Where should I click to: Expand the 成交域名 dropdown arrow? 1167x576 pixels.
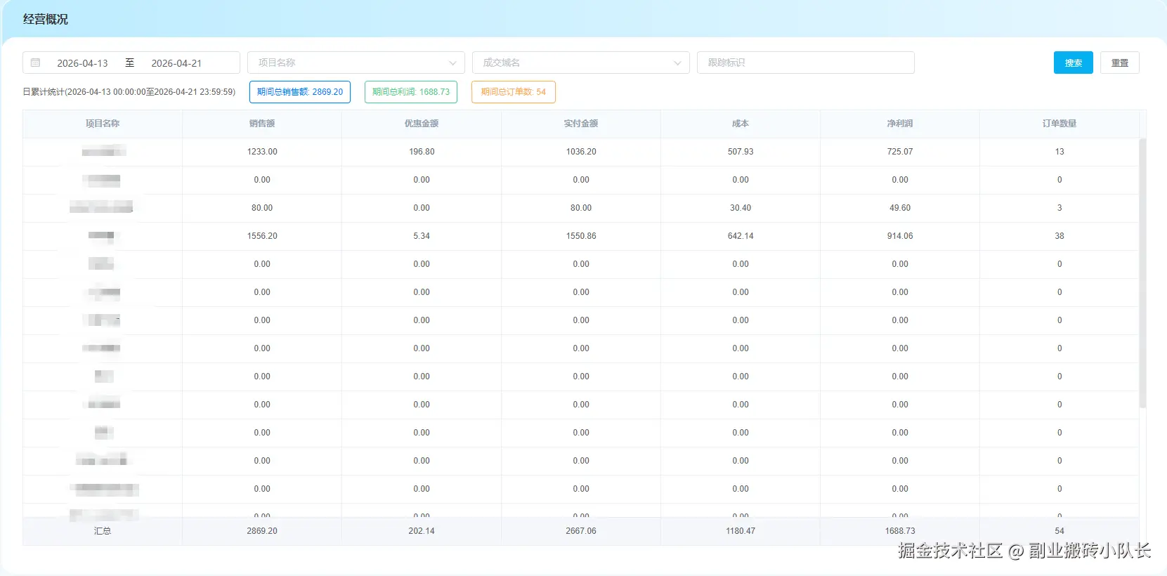click(x=677, y=63)
